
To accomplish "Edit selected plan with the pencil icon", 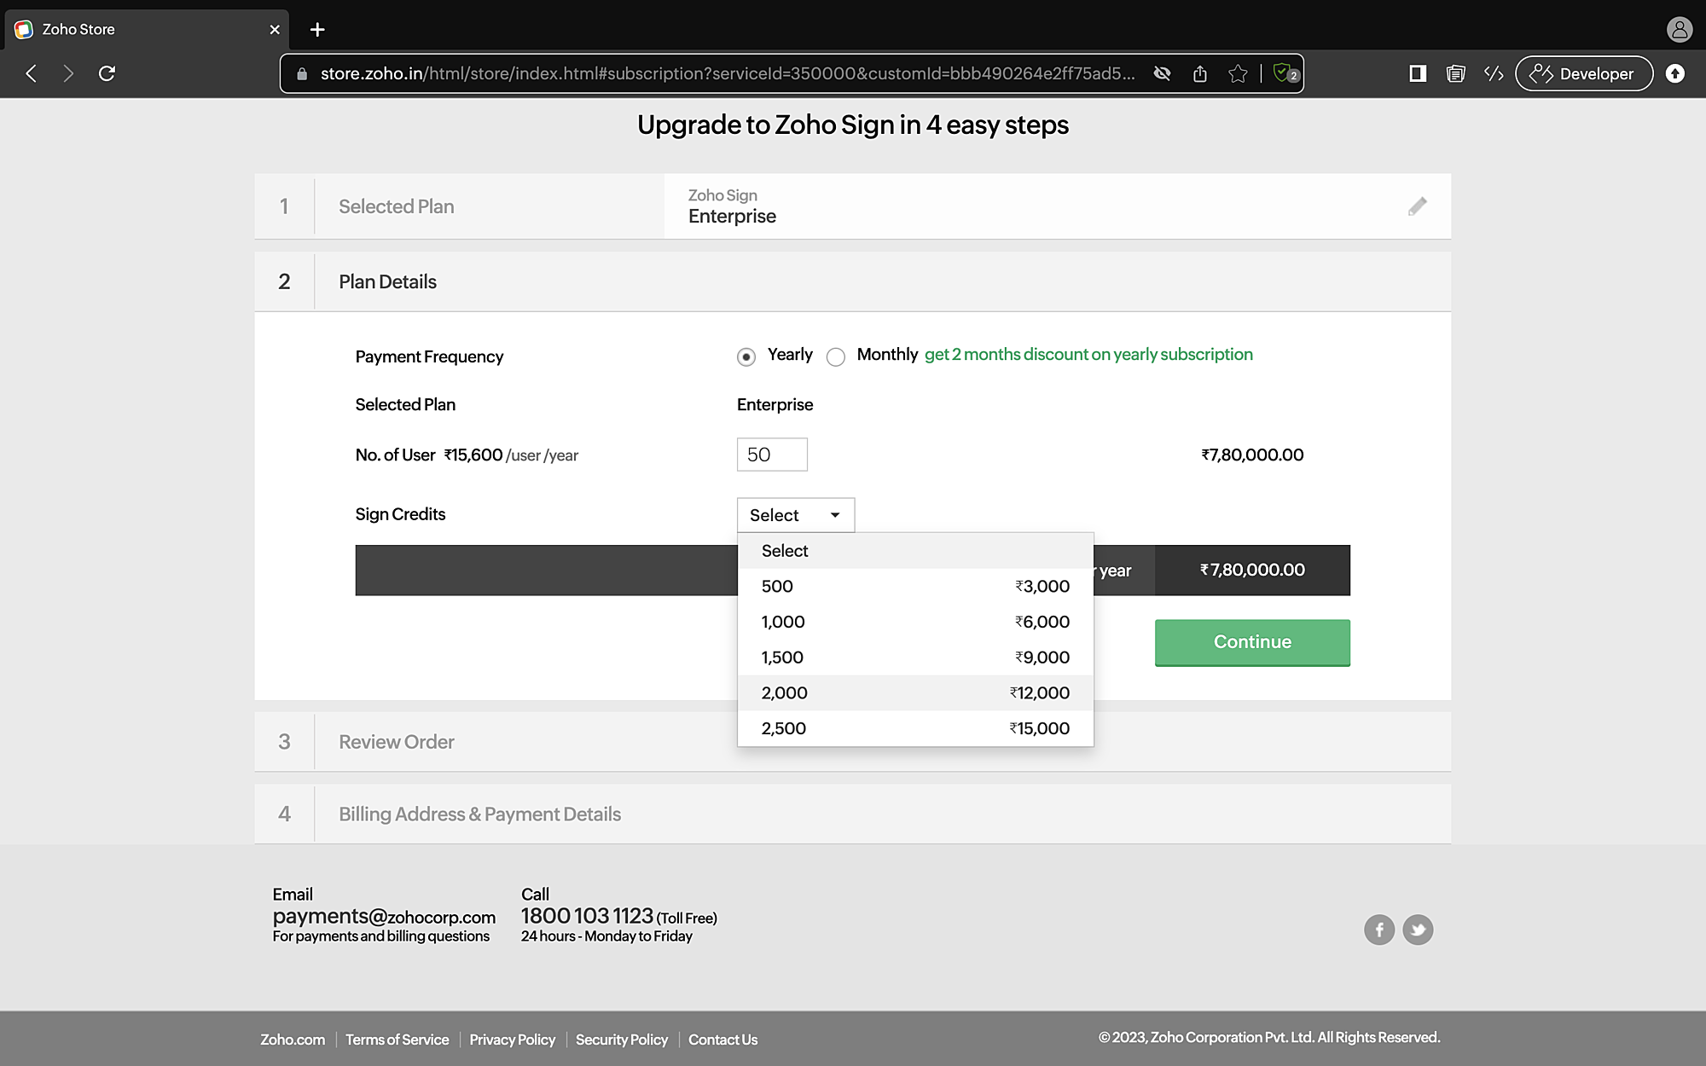I will point(1417,206).
